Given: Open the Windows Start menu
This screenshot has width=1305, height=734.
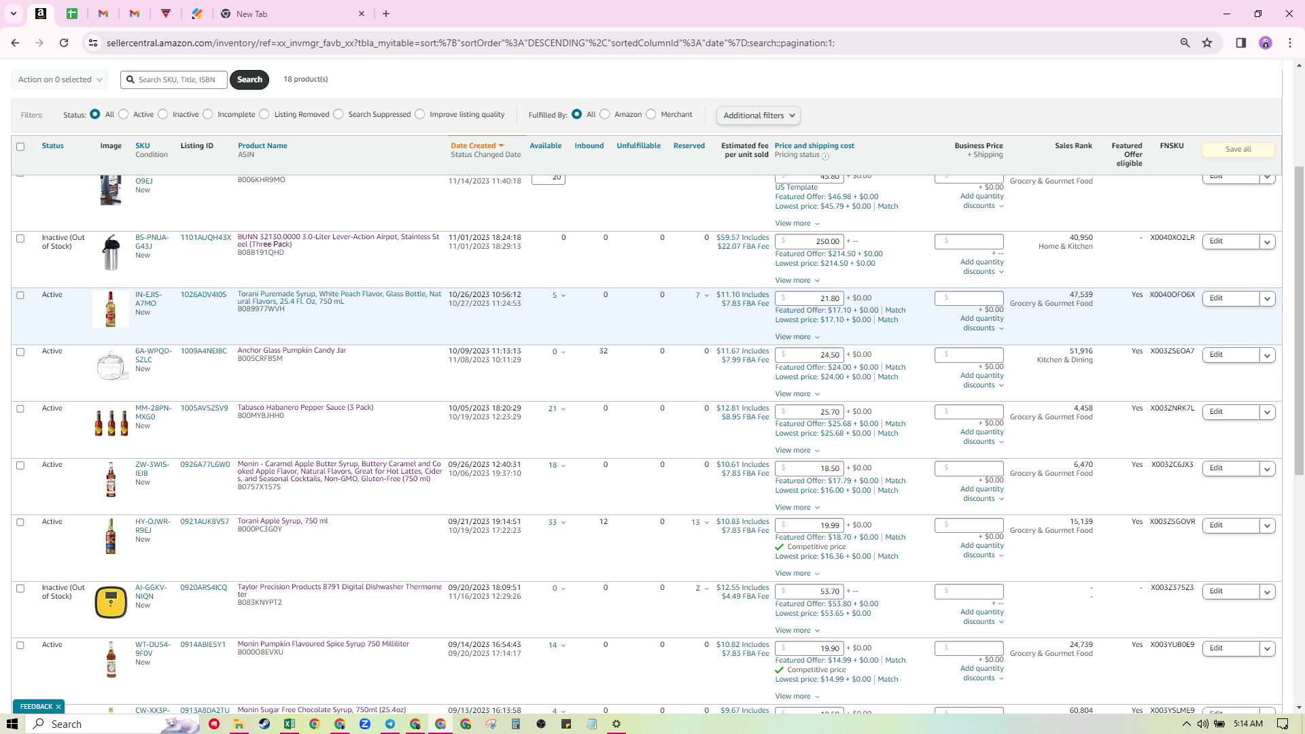Looking at the screenshot, I should 12,724.
